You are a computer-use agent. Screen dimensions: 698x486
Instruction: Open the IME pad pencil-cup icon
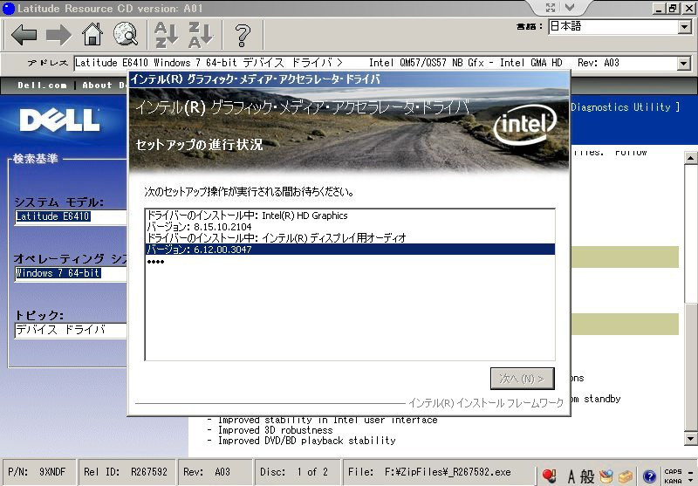(x=606, y=476)
